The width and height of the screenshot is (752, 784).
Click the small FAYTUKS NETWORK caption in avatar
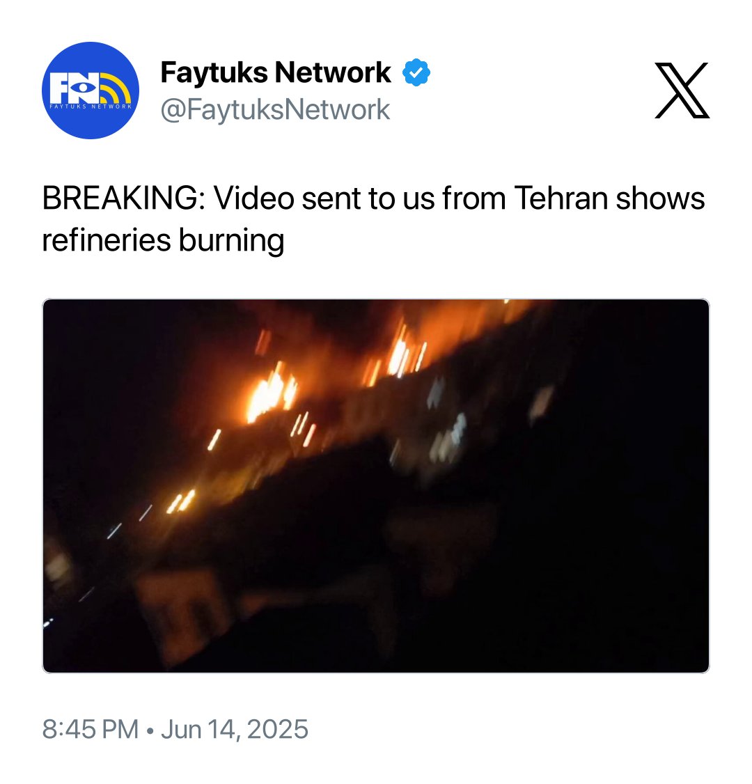91,107
